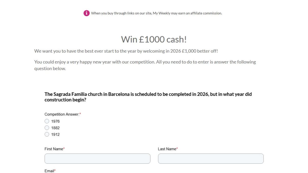
Task: Click the red asterisk after Competition Answer
Action: [x=80, y=114]
